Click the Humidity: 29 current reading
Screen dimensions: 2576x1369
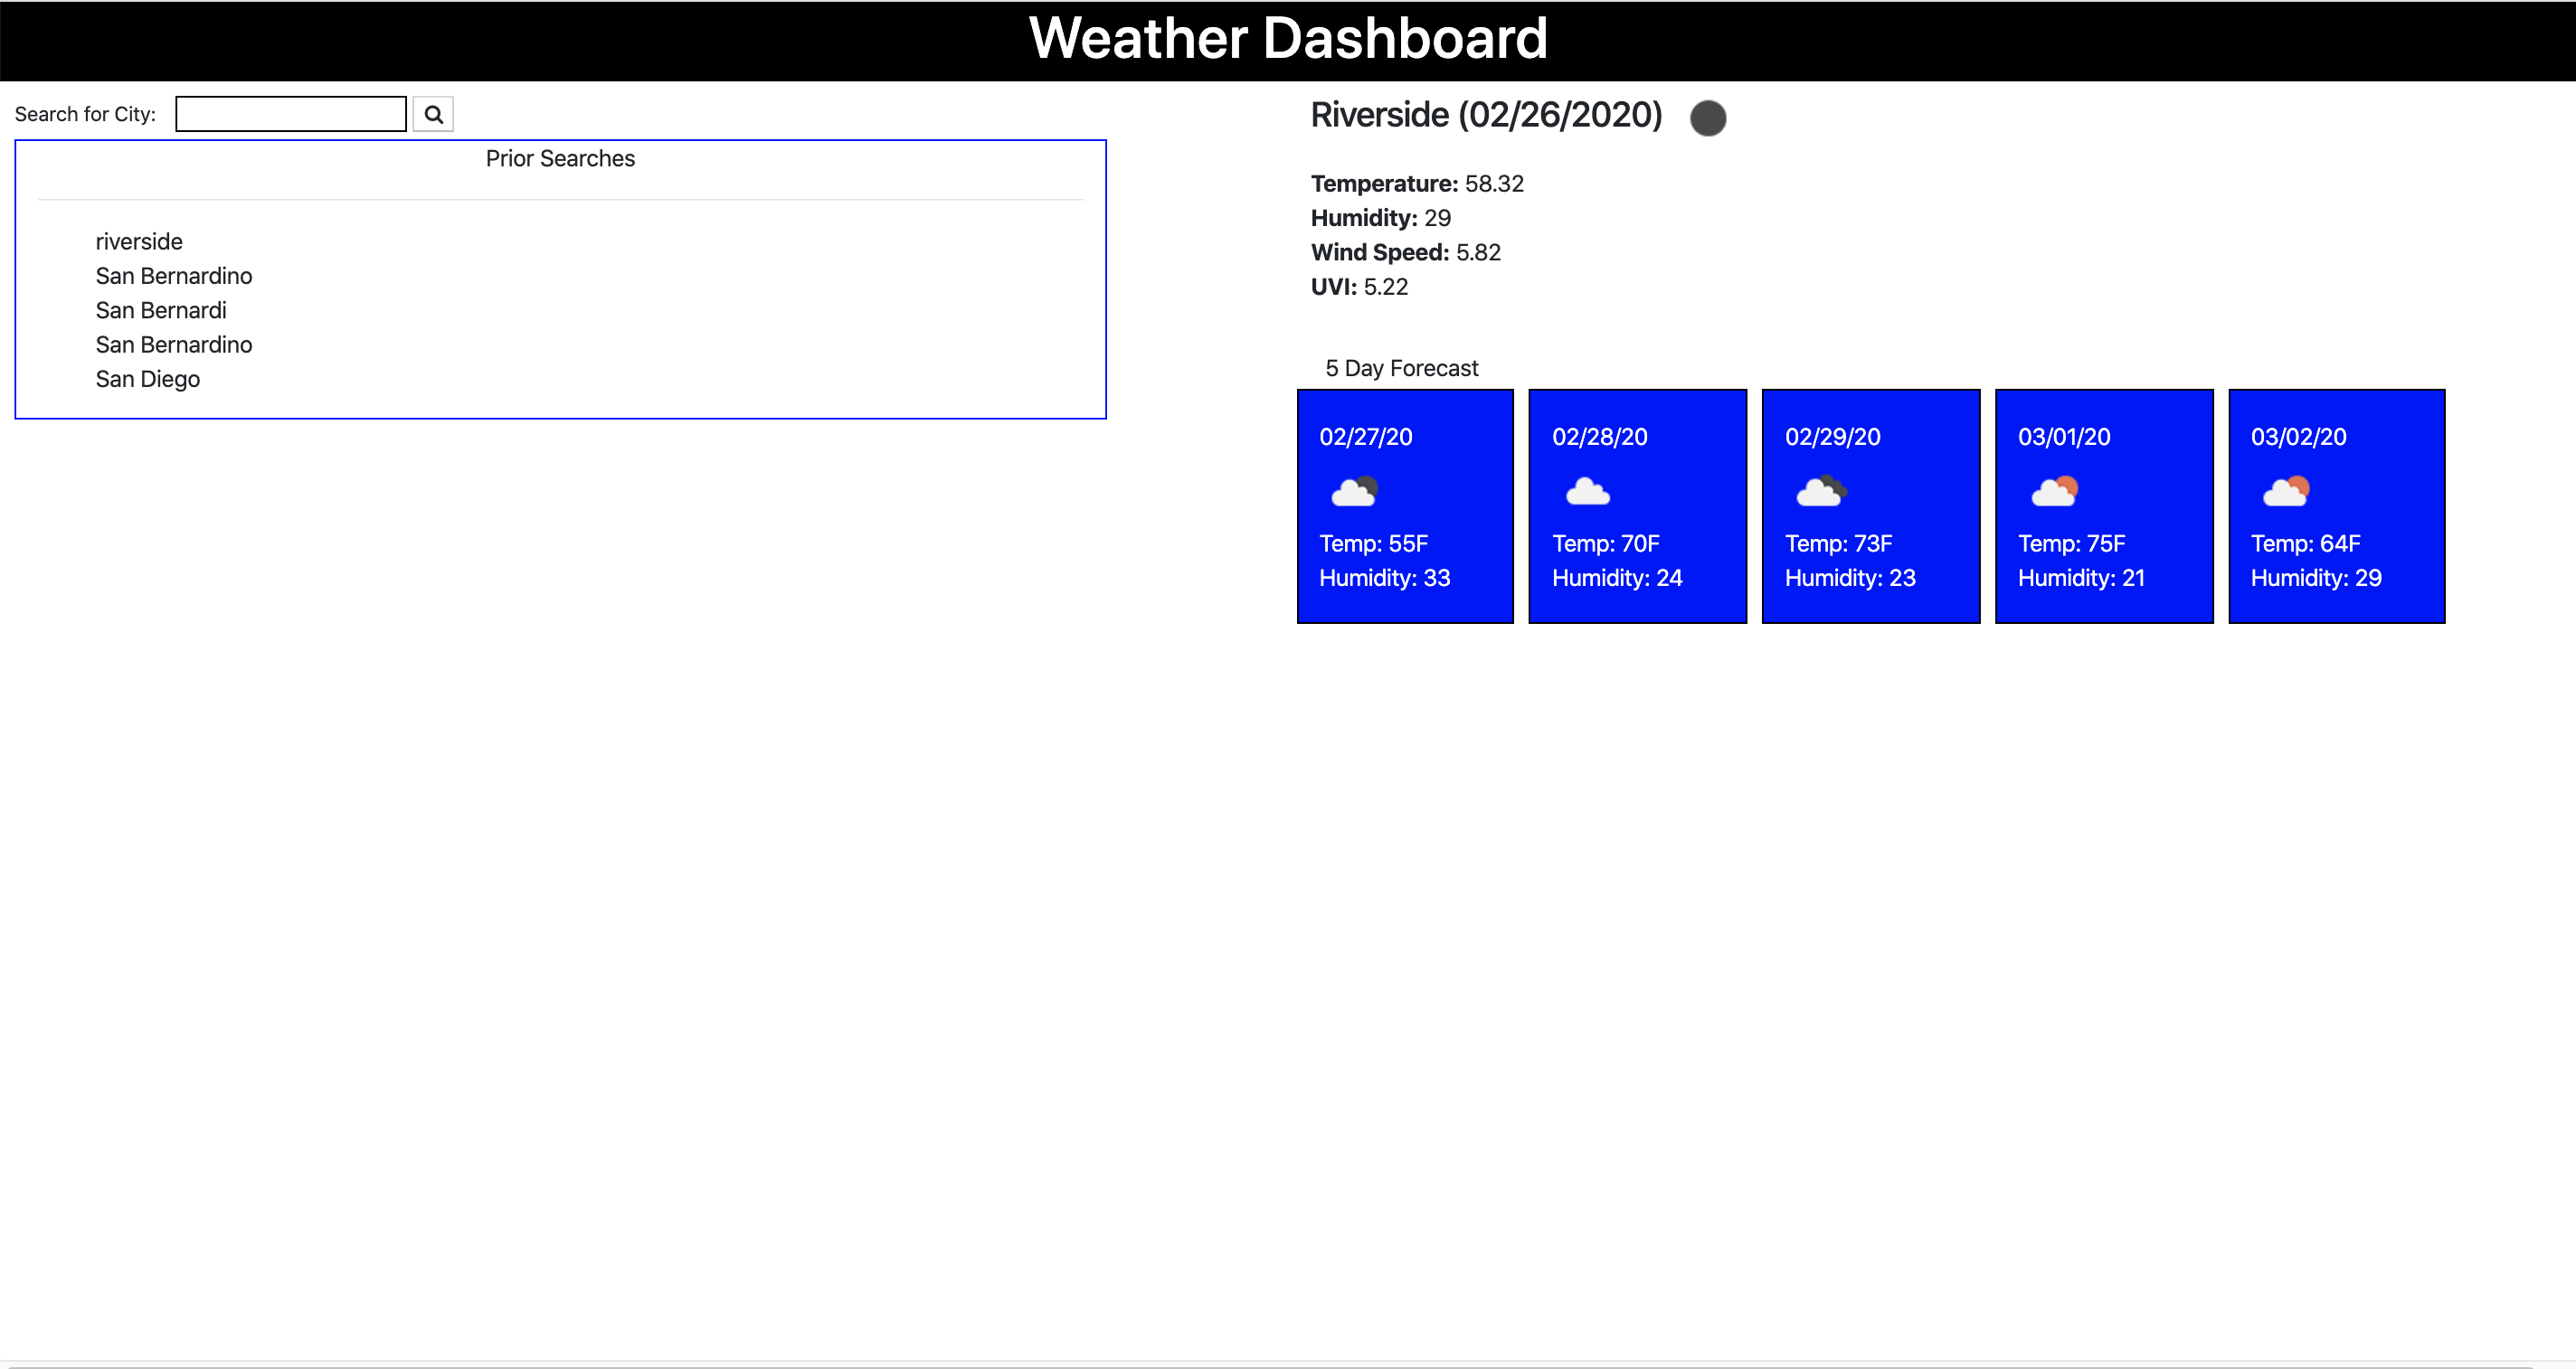[1380, 218]
